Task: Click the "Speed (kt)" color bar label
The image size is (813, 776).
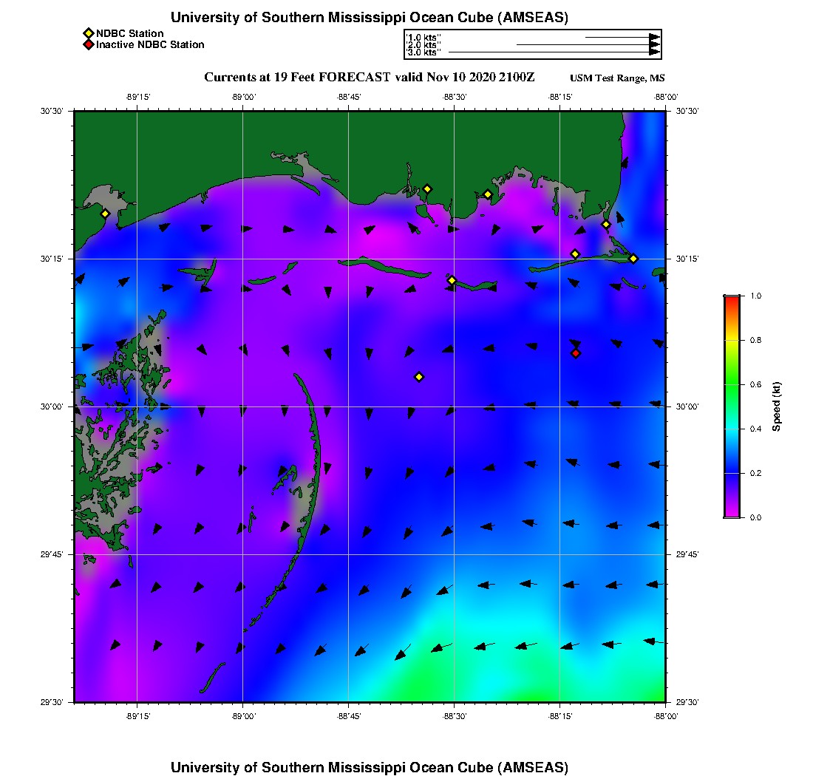Action: (776, 406)
